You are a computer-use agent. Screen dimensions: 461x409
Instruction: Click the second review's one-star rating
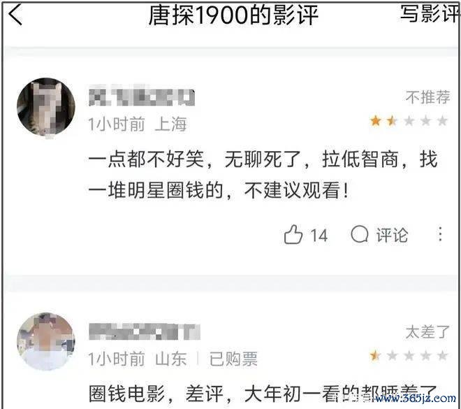point(409,356)
